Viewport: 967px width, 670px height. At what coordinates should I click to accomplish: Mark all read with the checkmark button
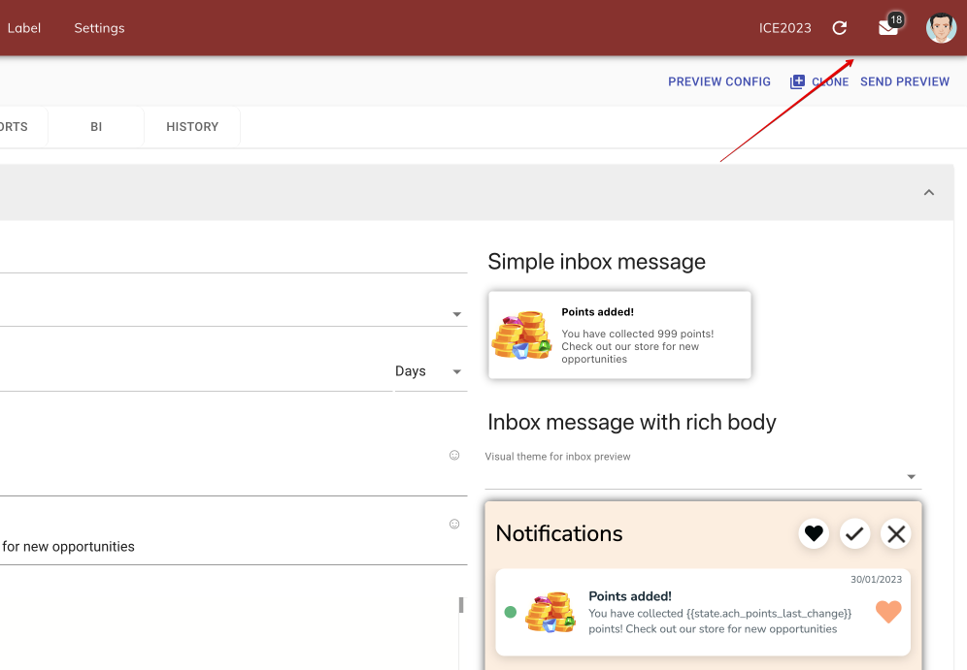(854, 533)
